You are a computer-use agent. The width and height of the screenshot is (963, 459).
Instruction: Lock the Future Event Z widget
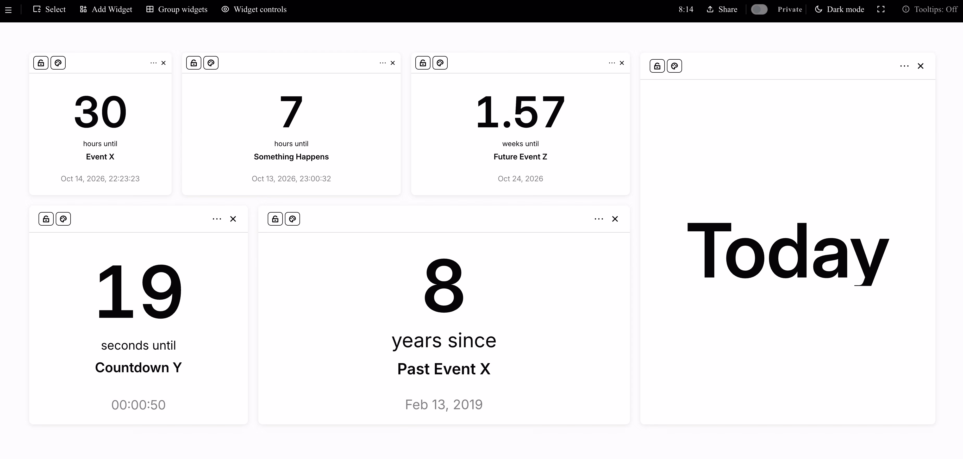point(423,63)
